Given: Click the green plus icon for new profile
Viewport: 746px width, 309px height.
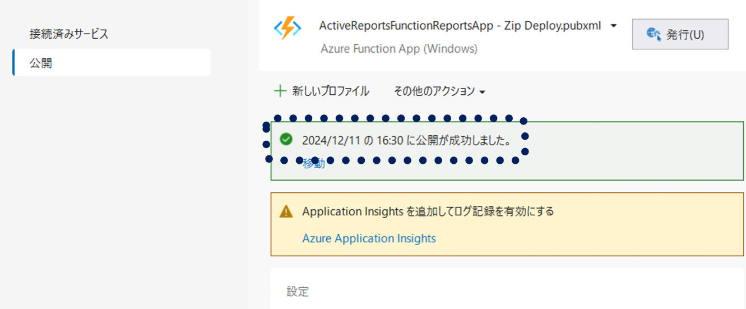Looking at the screenshot, I should (279, 91).
